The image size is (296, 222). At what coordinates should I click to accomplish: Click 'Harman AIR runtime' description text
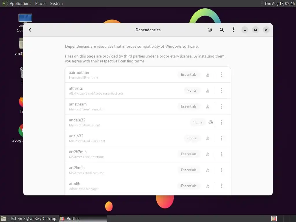tap(84, 77)
